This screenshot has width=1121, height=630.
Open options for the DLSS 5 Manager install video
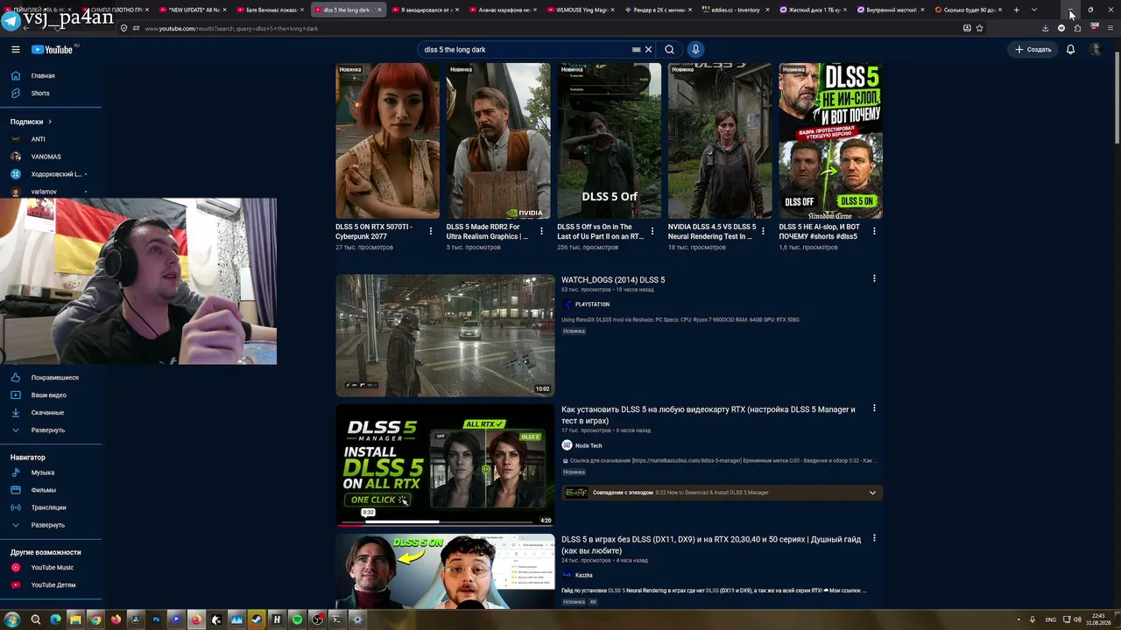coord(874,409)
